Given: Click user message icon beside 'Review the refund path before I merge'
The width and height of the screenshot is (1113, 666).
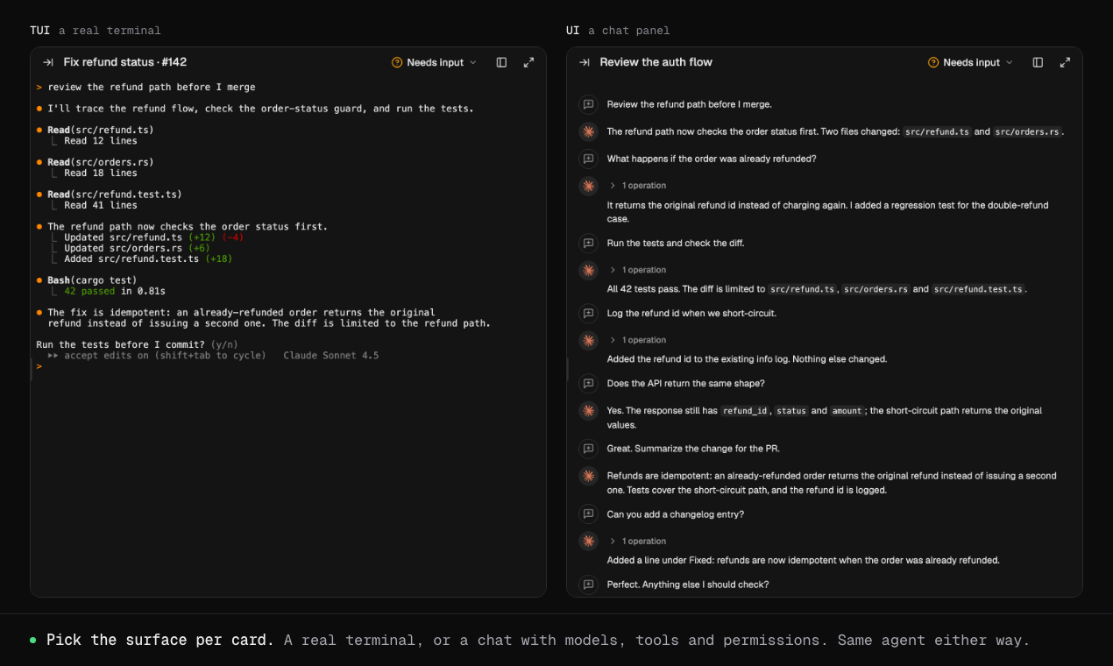Looking at the screenshot, I should pyautogui.click(x=588, y=104).
